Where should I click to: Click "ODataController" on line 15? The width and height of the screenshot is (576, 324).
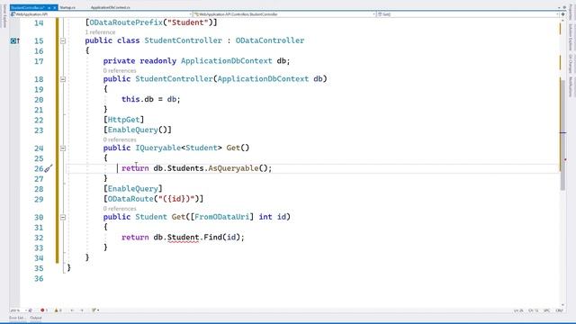coord(270,40)
